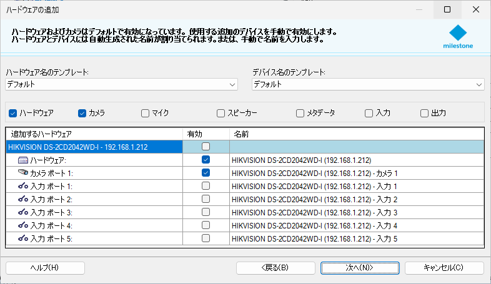
Task: Select the HIKVISION DS-2CD2042WD-I - 192.168.1.212 row
Action: tap(94, 147)
